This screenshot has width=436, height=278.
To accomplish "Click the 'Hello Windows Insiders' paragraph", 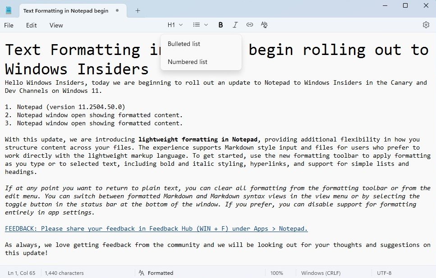I will (x=216, y=87).
